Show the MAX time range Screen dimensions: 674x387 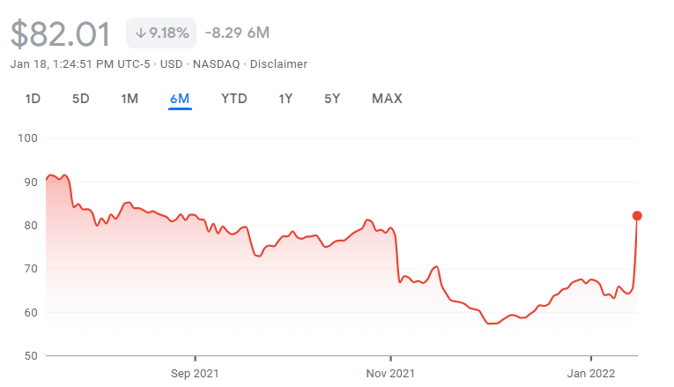point(387,99)
